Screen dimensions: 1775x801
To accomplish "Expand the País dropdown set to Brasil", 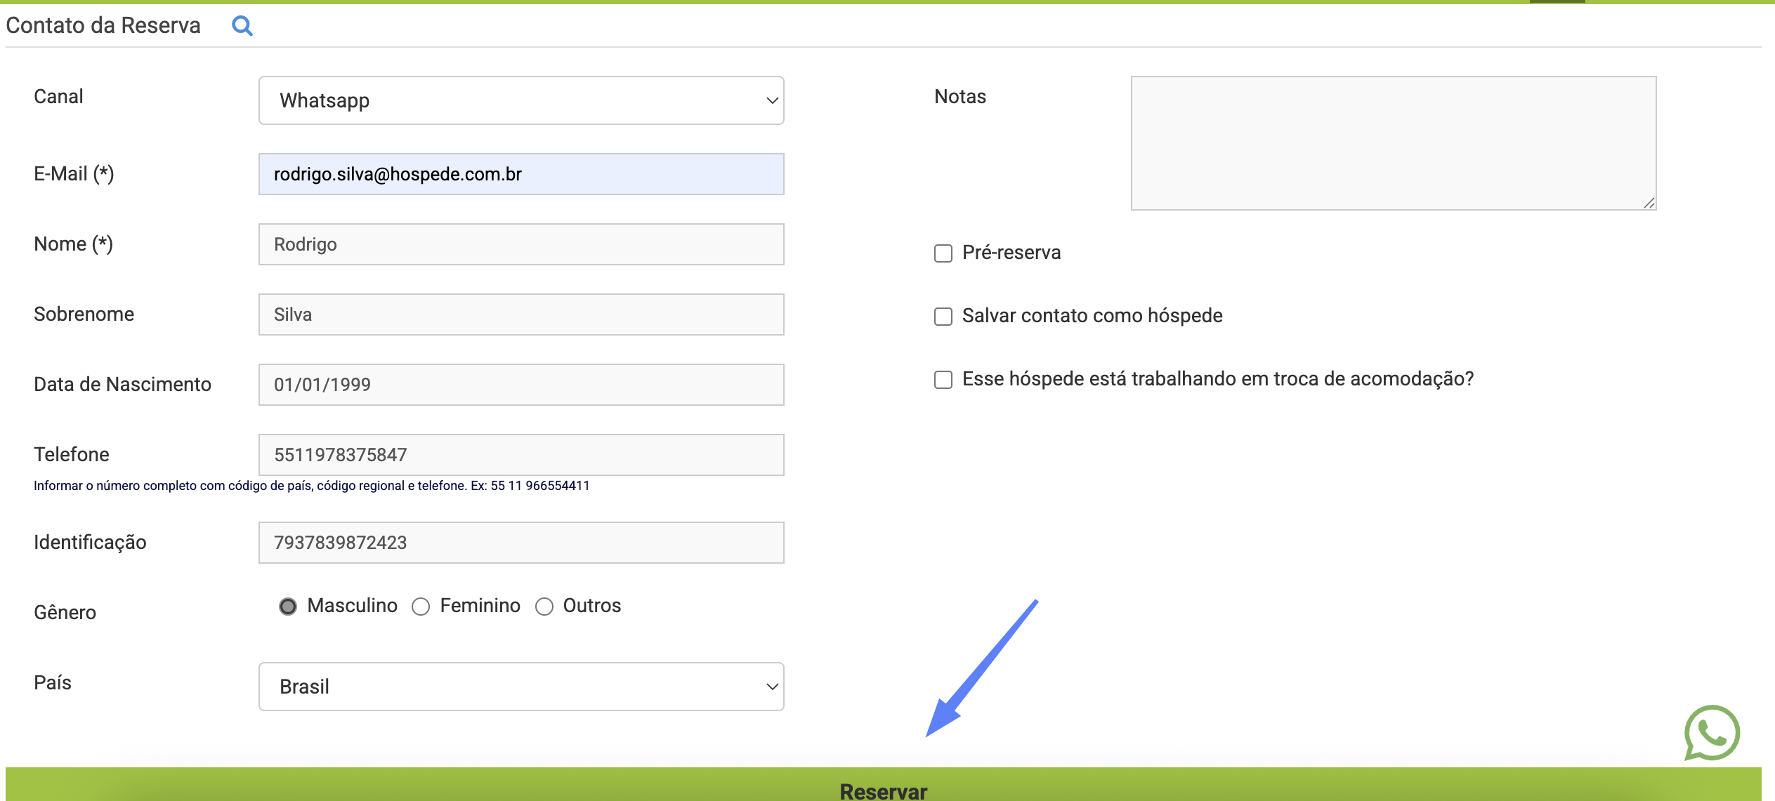I will tap(521, 687).
